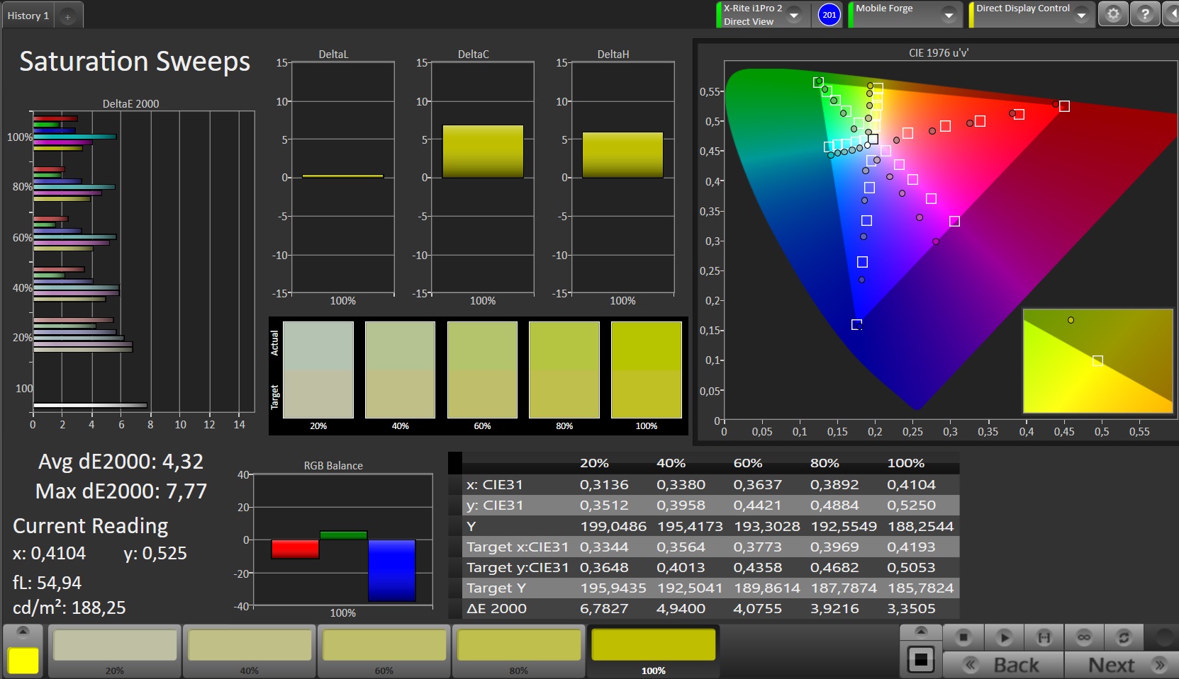Screen dimensions: 1179x679
Task: Click the stop measurement icon
Action: click(x=963, y=637)
